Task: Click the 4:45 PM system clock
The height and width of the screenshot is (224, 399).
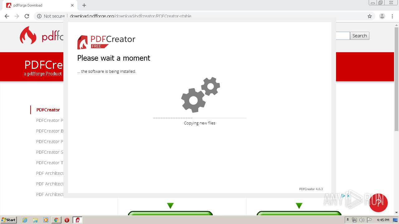Action: tap(383, 220)
